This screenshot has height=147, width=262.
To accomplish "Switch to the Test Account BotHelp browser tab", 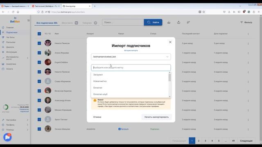I will click(45, 6).
